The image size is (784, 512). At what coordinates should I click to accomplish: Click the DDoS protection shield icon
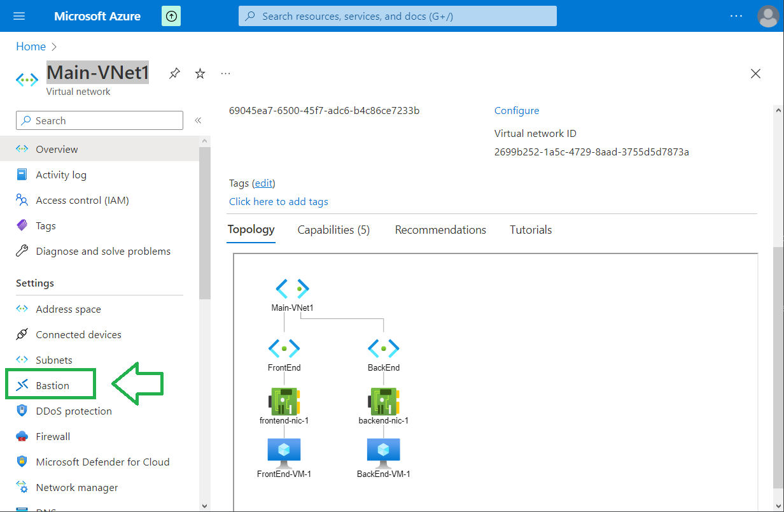click(22, 411)
